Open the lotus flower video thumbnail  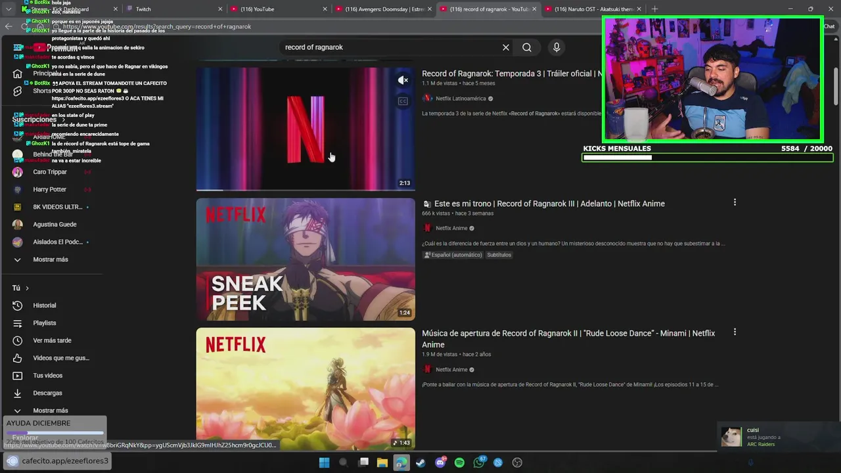(306, 389)
